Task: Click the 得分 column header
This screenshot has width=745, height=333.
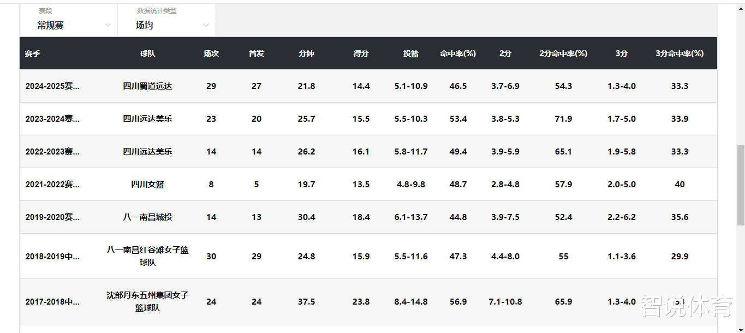Action: 361,53
